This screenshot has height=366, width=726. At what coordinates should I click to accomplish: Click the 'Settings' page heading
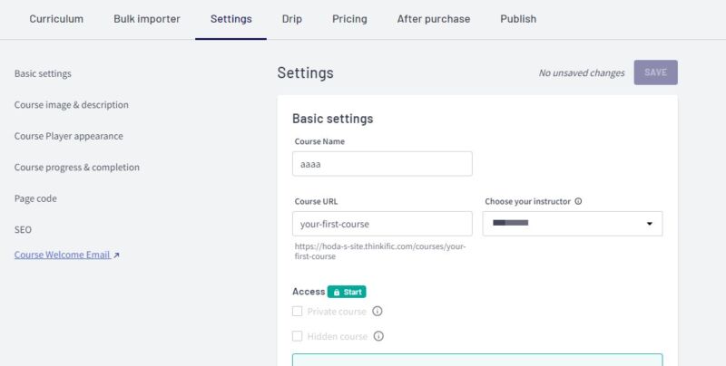[x=306, y=73]
